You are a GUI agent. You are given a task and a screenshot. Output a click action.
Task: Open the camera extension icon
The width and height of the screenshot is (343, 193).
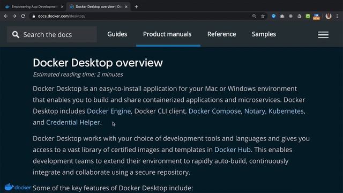[282, 16]
